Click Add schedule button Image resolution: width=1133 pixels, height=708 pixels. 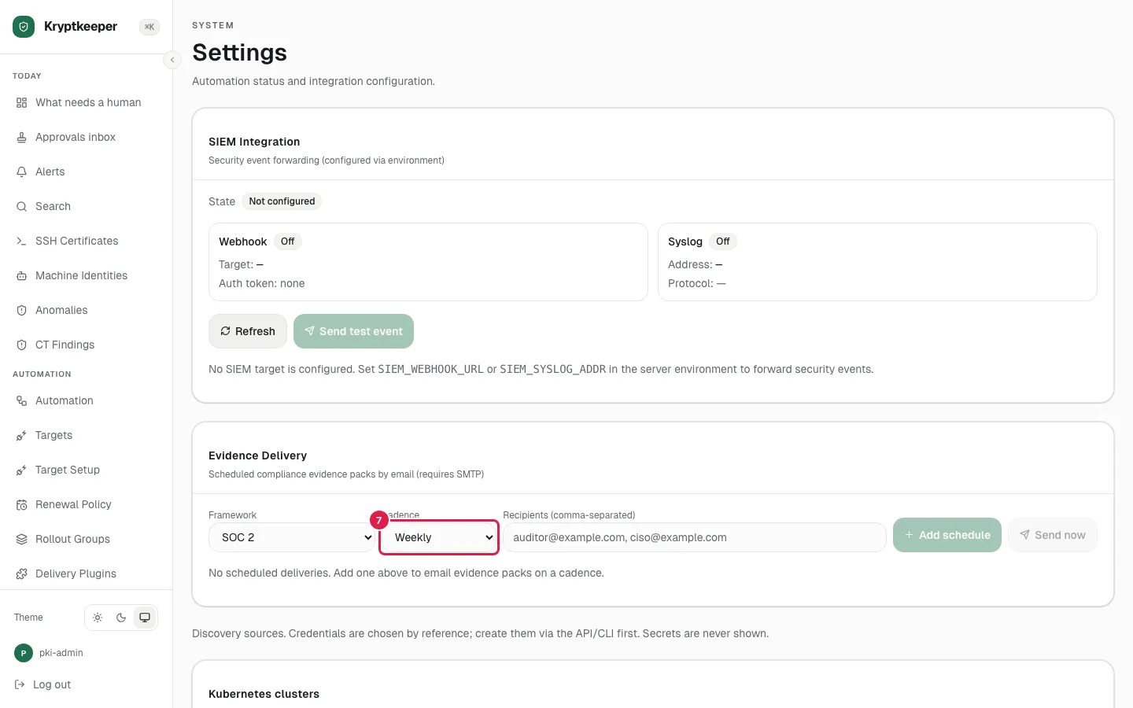[947, 535]
